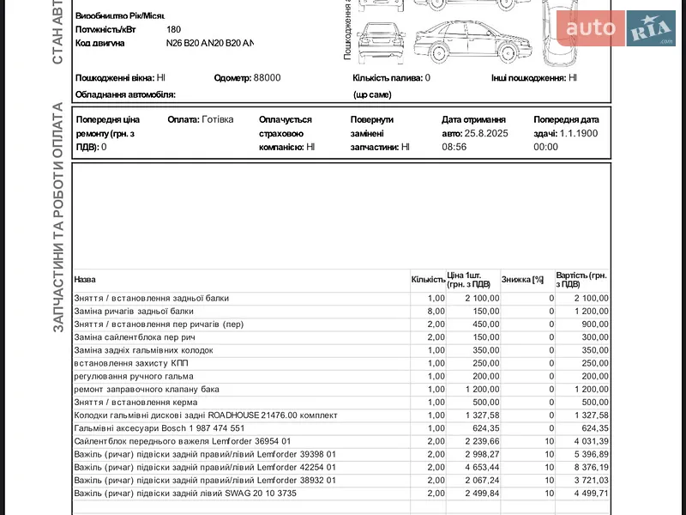The height and width of the screenshot is (515, 686).
Task: Click row 'Гальмівні аксесуари Bosch 1 987 474 551'
Action: 341,428
